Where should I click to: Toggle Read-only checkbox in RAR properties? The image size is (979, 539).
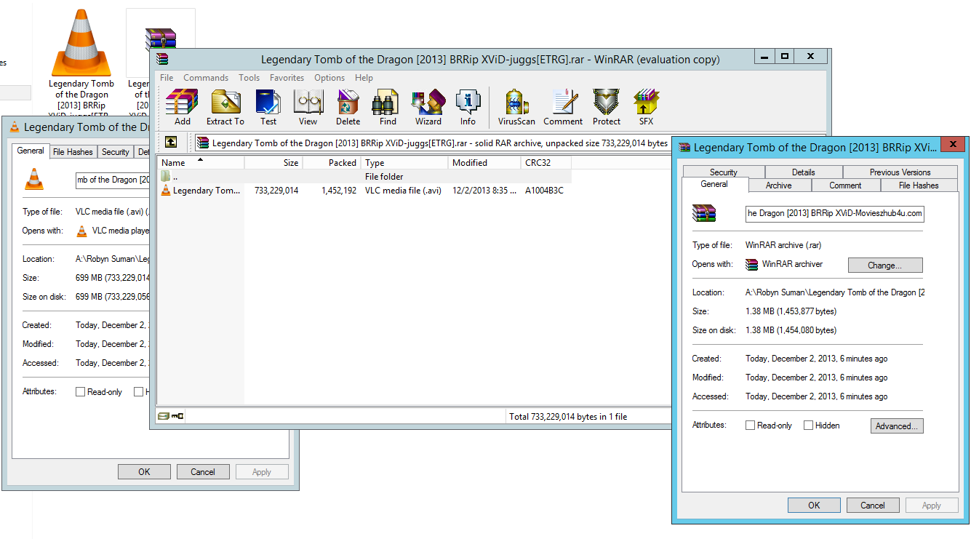[x=750, y=426]
